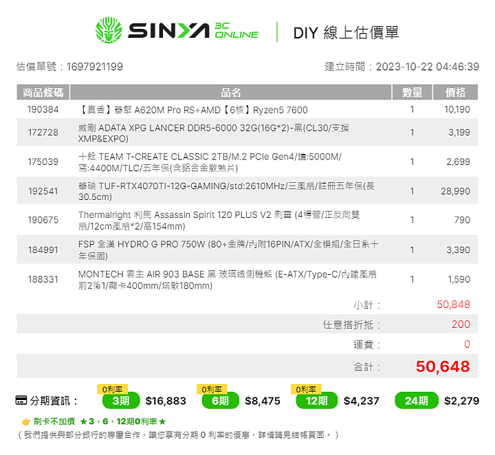Click quantity 1 in the Ryzen5 7600 row
Screen dimensions: 495x455
pos(412,109)
